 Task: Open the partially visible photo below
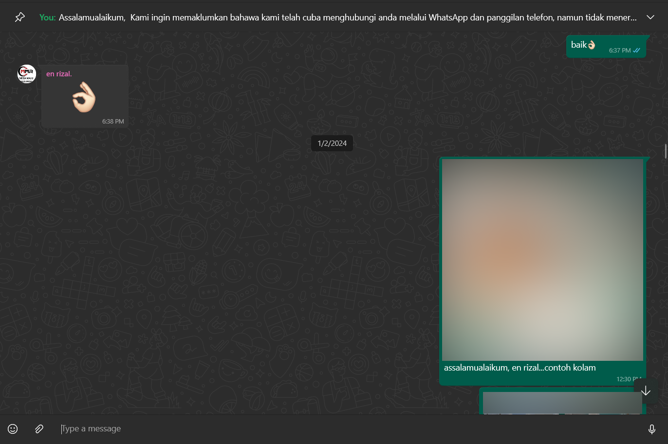click(x=562, y=403)
